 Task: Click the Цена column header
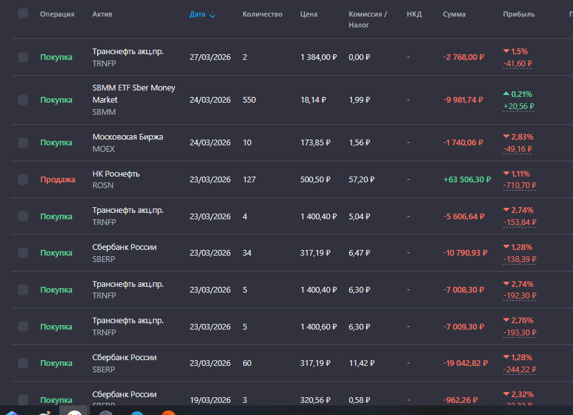[308, 14]
